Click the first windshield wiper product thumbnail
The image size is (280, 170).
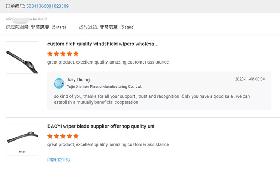coord(22,58)
